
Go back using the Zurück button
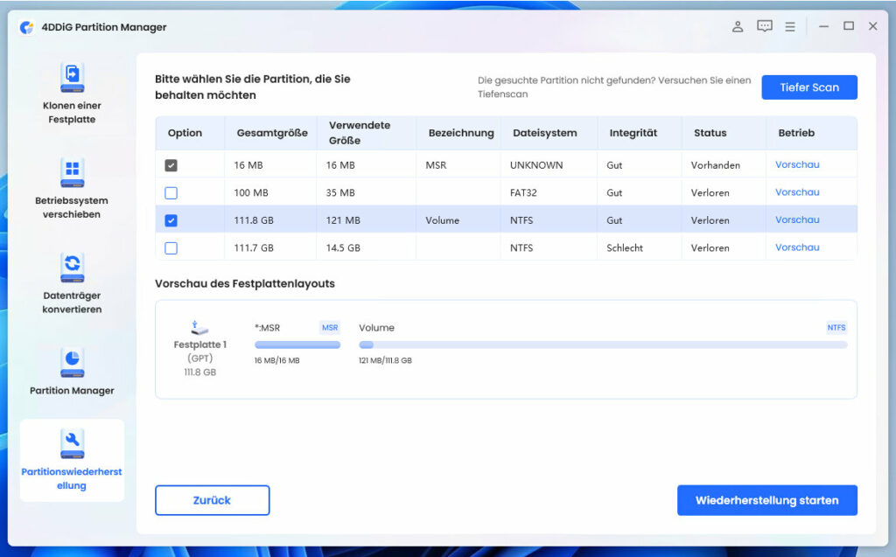[x=212, y=499]
